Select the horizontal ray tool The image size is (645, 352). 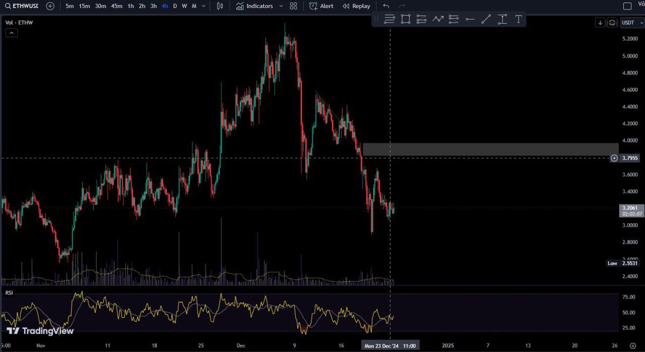point(470,19)
